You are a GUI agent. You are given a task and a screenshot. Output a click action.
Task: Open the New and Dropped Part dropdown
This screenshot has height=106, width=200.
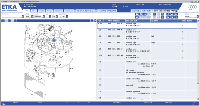click(176, 11)
